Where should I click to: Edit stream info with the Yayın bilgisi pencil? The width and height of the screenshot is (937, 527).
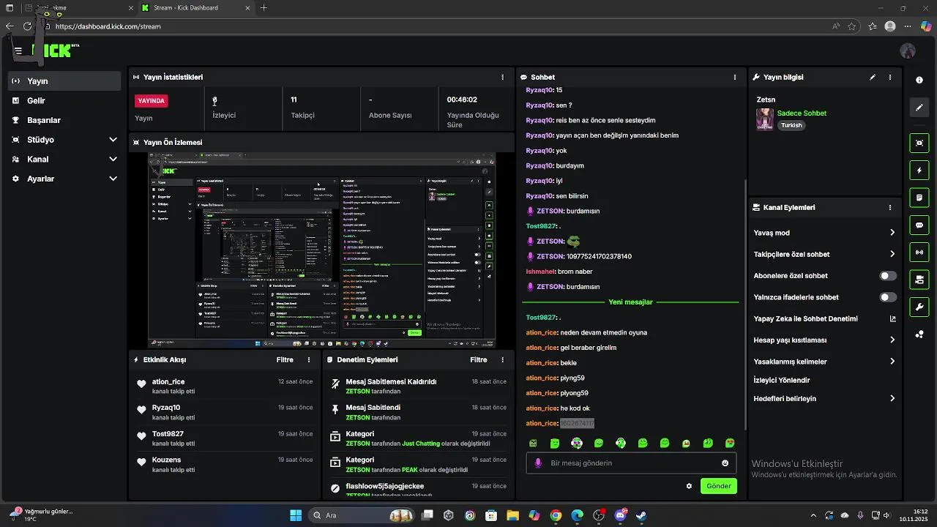[x=873, y=77]
